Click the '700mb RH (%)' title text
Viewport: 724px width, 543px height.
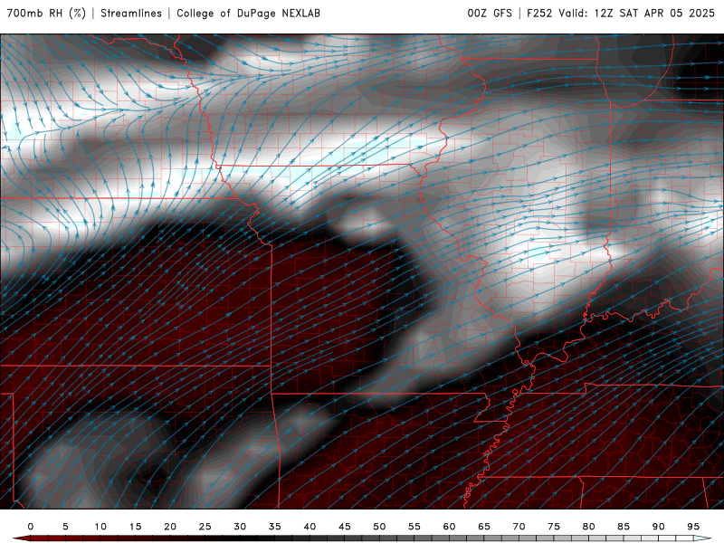[x=46, y=14]
